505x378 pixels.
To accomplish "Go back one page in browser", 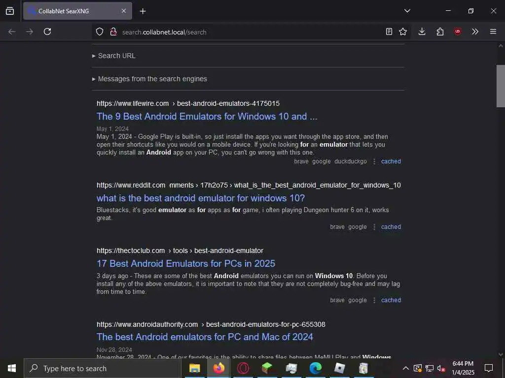I will pyautogui.click(x=12, y=31).
